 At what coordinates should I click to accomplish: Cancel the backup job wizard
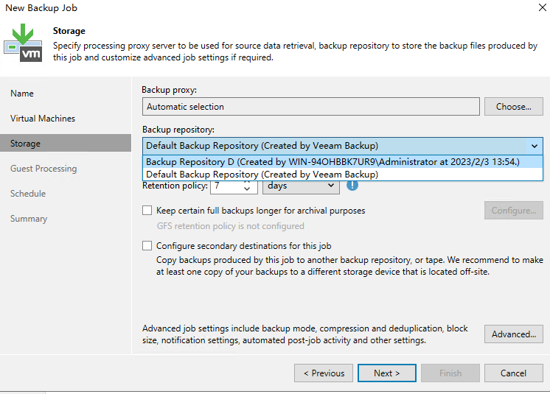514,373
